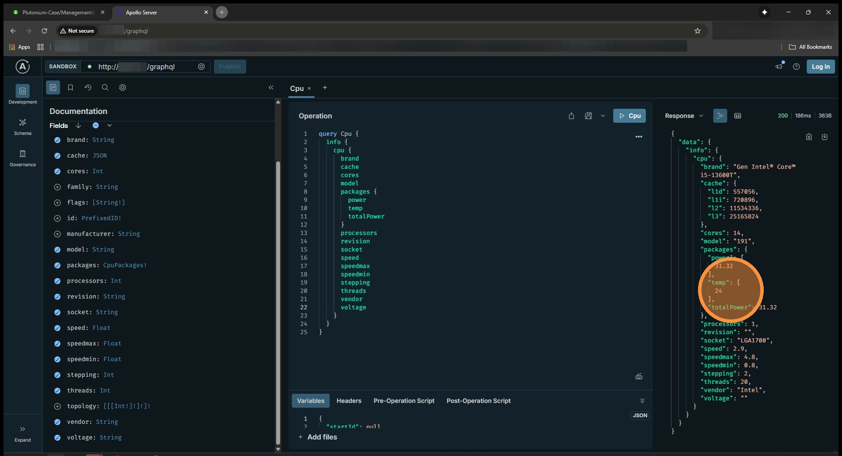Add the family field to query

pos(57,187)
